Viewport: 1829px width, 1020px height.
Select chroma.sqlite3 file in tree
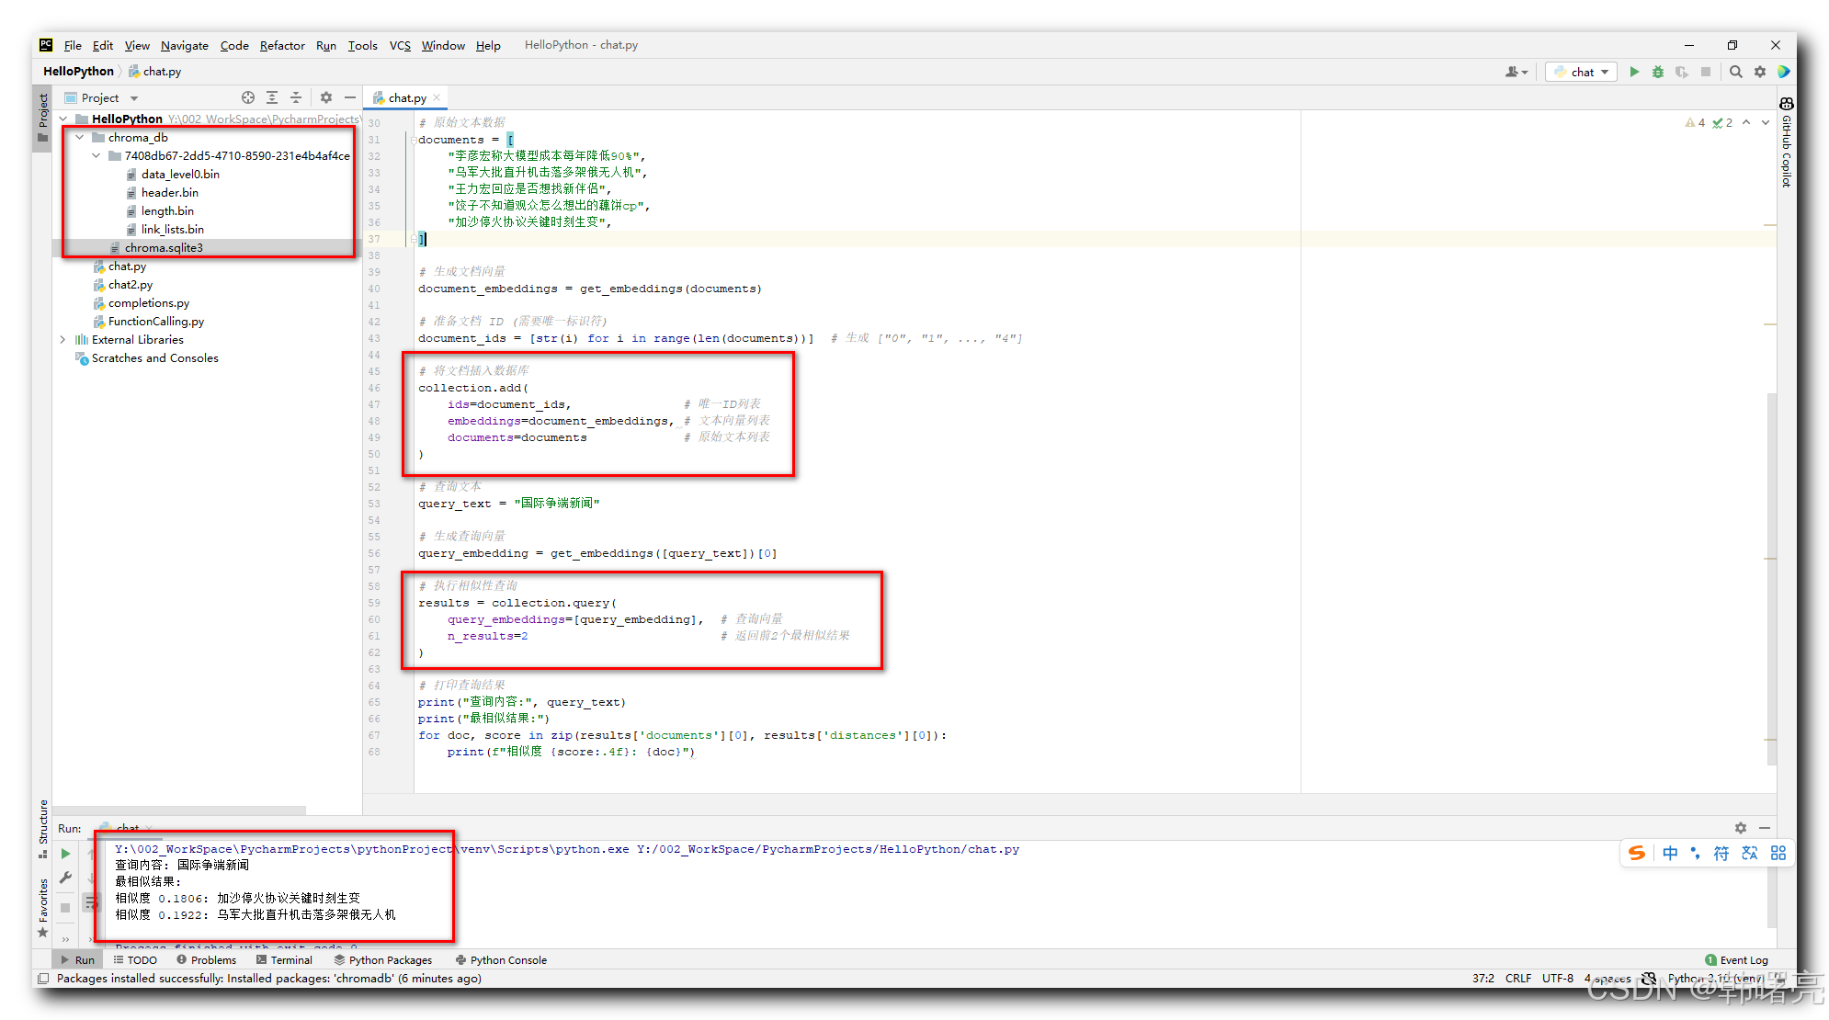[164, 248]
